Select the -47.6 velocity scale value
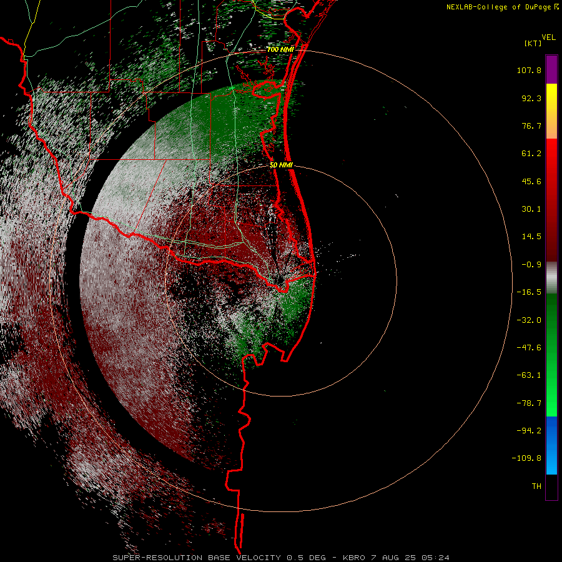This screenshot has height=562, width=562. coord(529,348)
